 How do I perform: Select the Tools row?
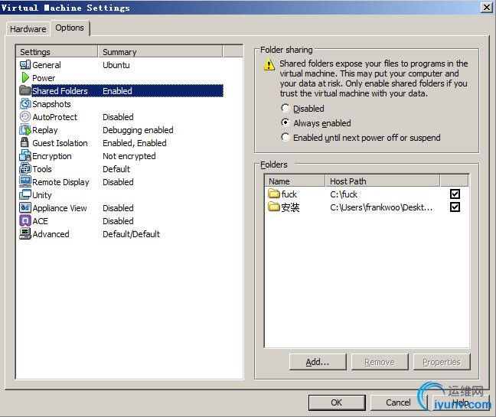coord(121,168)
